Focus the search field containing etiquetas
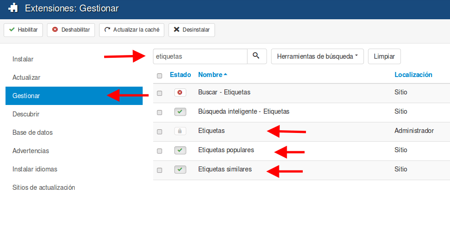Screen dimensions: 450x226 [200, 56]
